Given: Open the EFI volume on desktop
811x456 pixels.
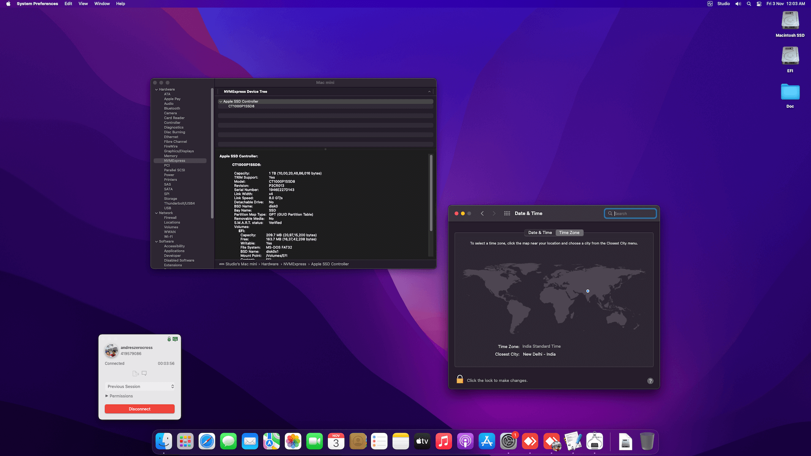Looking at the screenshot, I should point(790,60).
